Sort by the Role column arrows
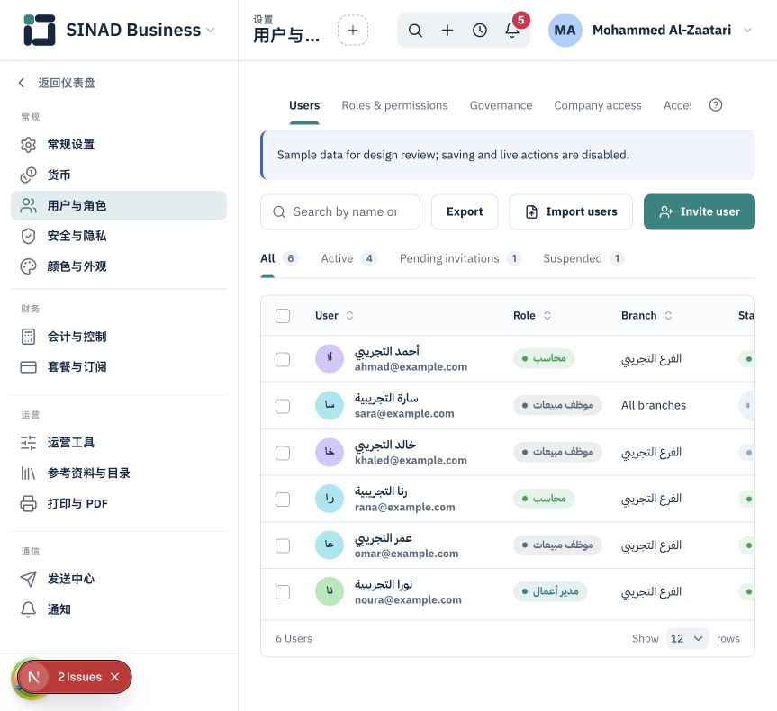 pos(547,316)
